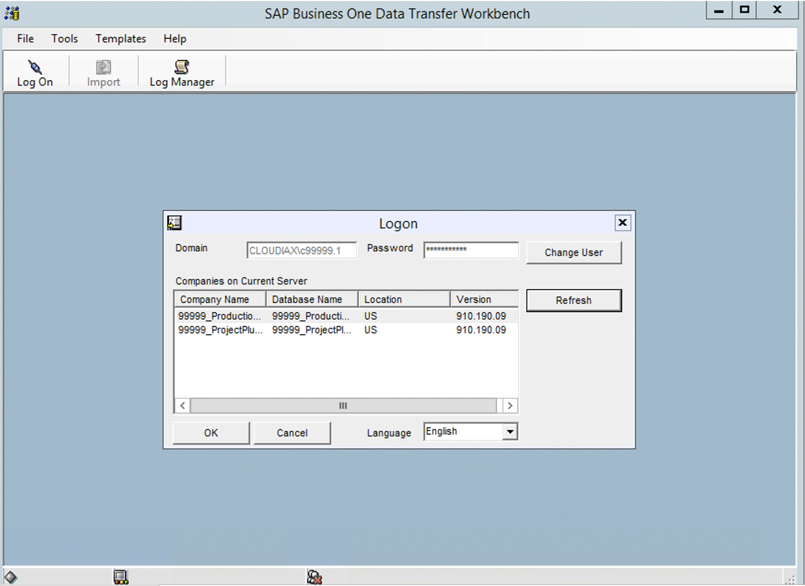Click the Cancel button
This screenshot has height=586, width=805.
(x=292, y=433)
